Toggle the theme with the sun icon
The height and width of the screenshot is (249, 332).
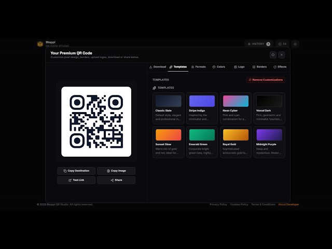[295, 44]
